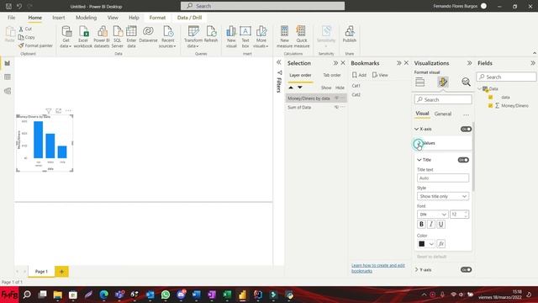The width and height of the screenshot is (538, 303).
Task: Open Dataverse connector
Action: [x=148, y=35]
